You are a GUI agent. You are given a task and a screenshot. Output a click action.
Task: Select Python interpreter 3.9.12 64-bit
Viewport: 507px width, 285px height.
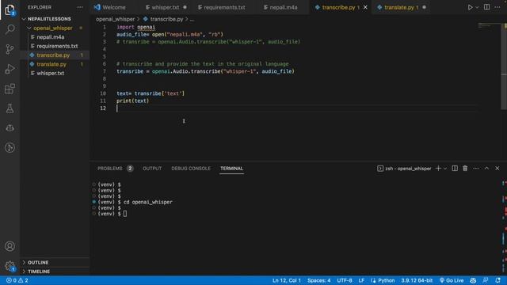pos(417,280)
